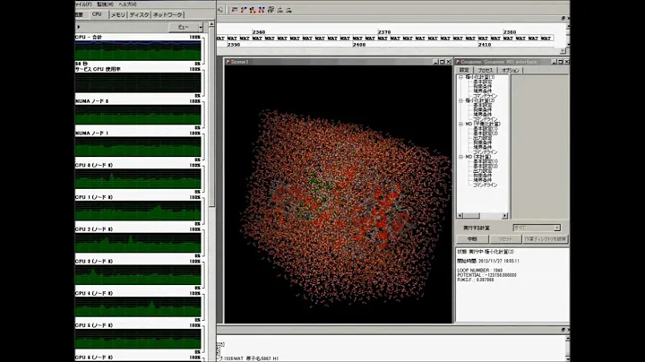Click the 作業ディレクトリを確認 button
Screen dimensions: 645x362
point(545,239)
